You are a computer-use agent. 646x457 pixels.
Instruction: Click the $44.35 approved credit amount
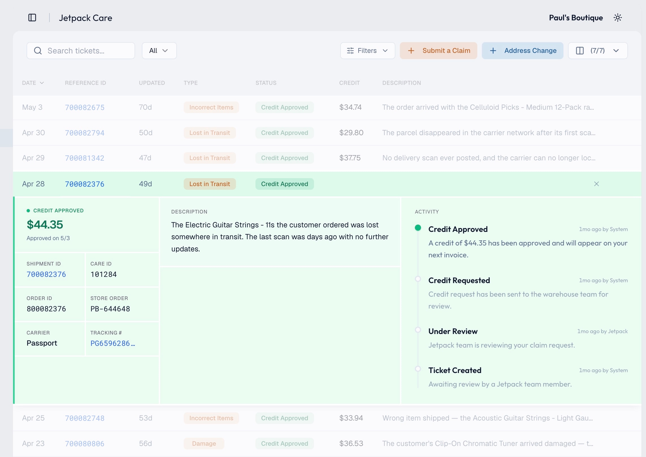(45, 225)
